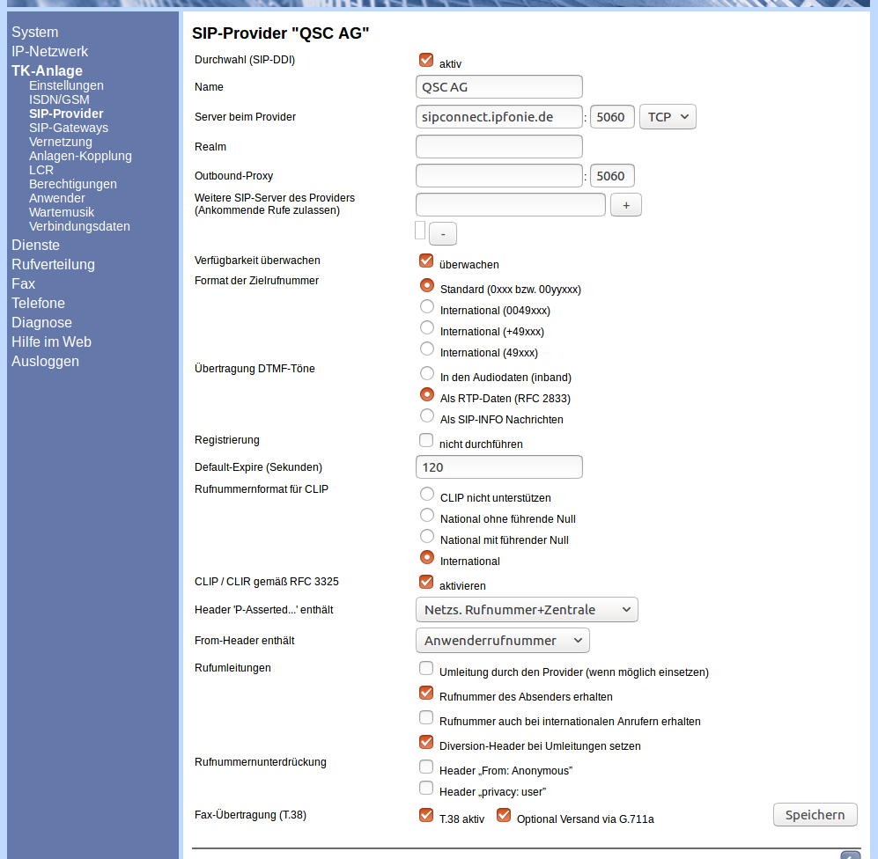Check 'Header privacy: user' option
The image size is (878, 859).
pos(426,788)
